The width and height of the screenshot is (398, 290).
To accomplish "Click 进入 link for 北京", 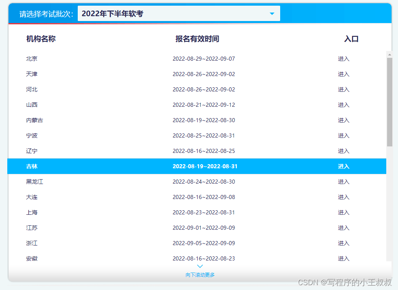I will point(343,59).
